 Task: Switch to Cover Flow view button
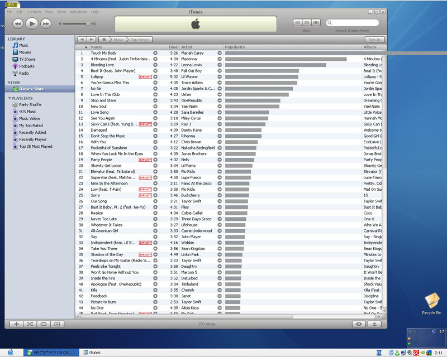(316, 22)
